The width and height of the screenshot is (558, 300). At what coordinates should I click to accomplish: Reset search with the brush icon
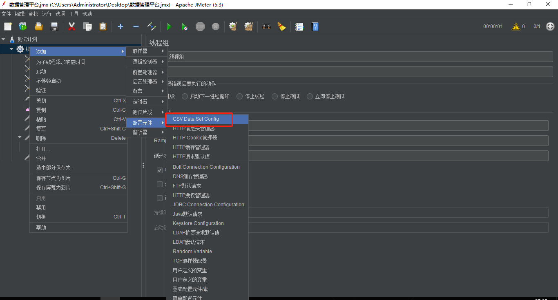[x=282, y=26]
